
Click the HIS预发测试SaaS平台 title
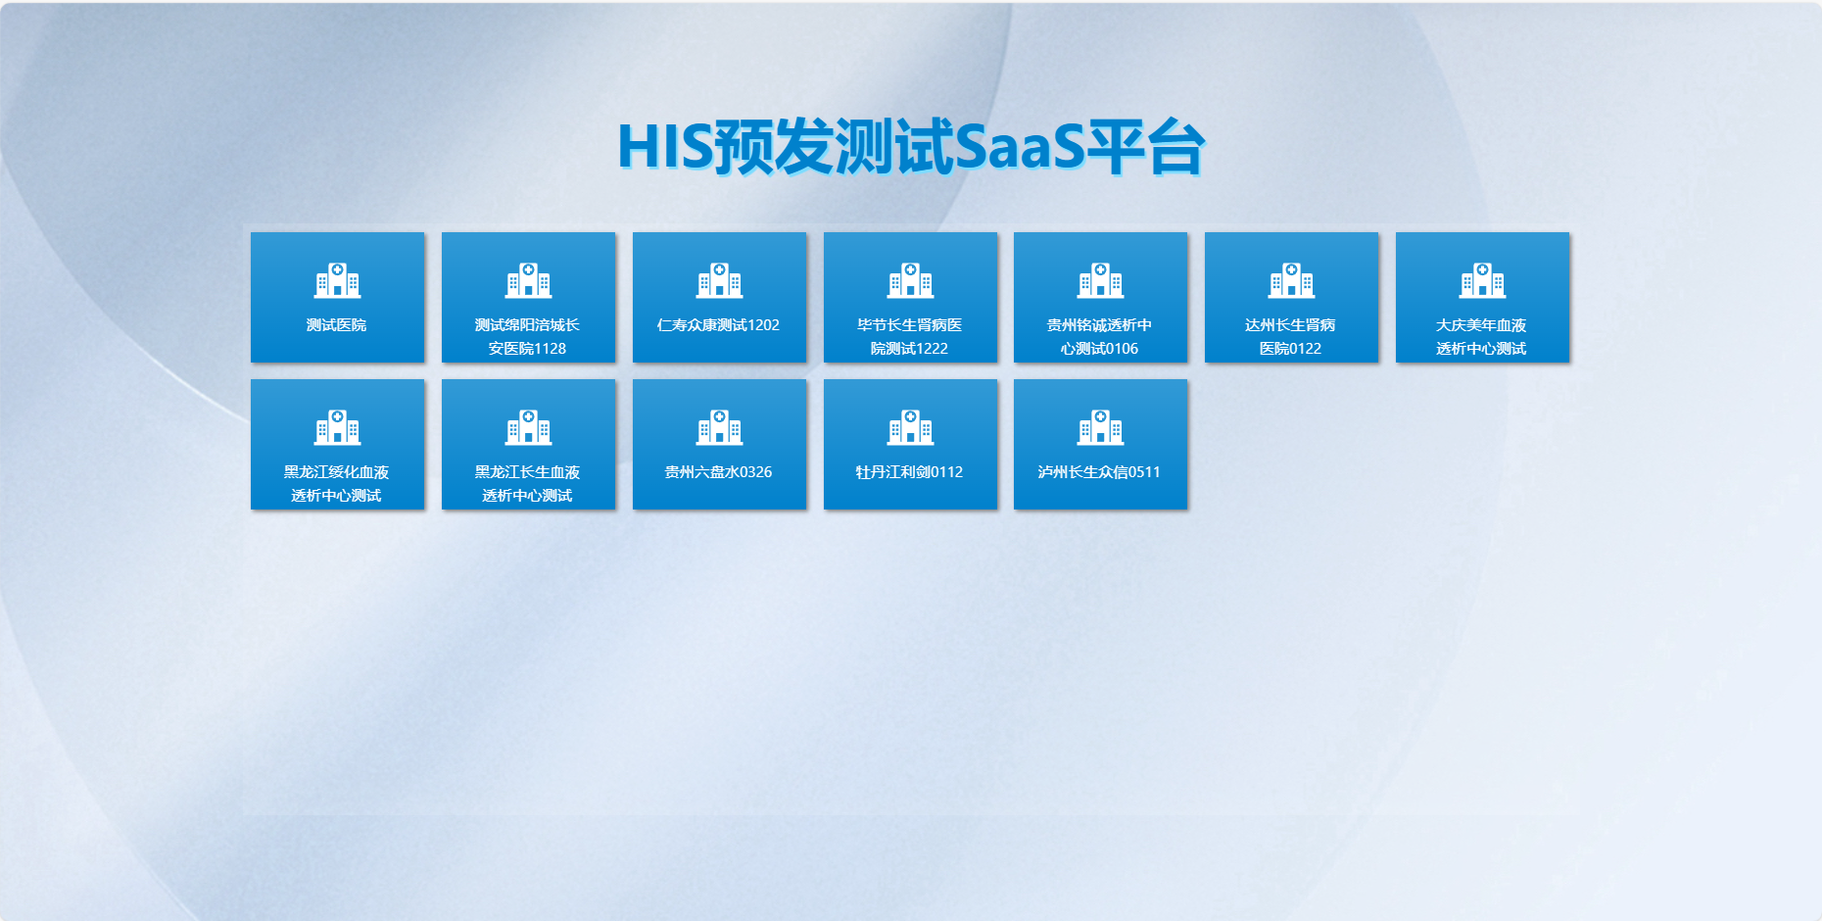(x=911, y=148)
